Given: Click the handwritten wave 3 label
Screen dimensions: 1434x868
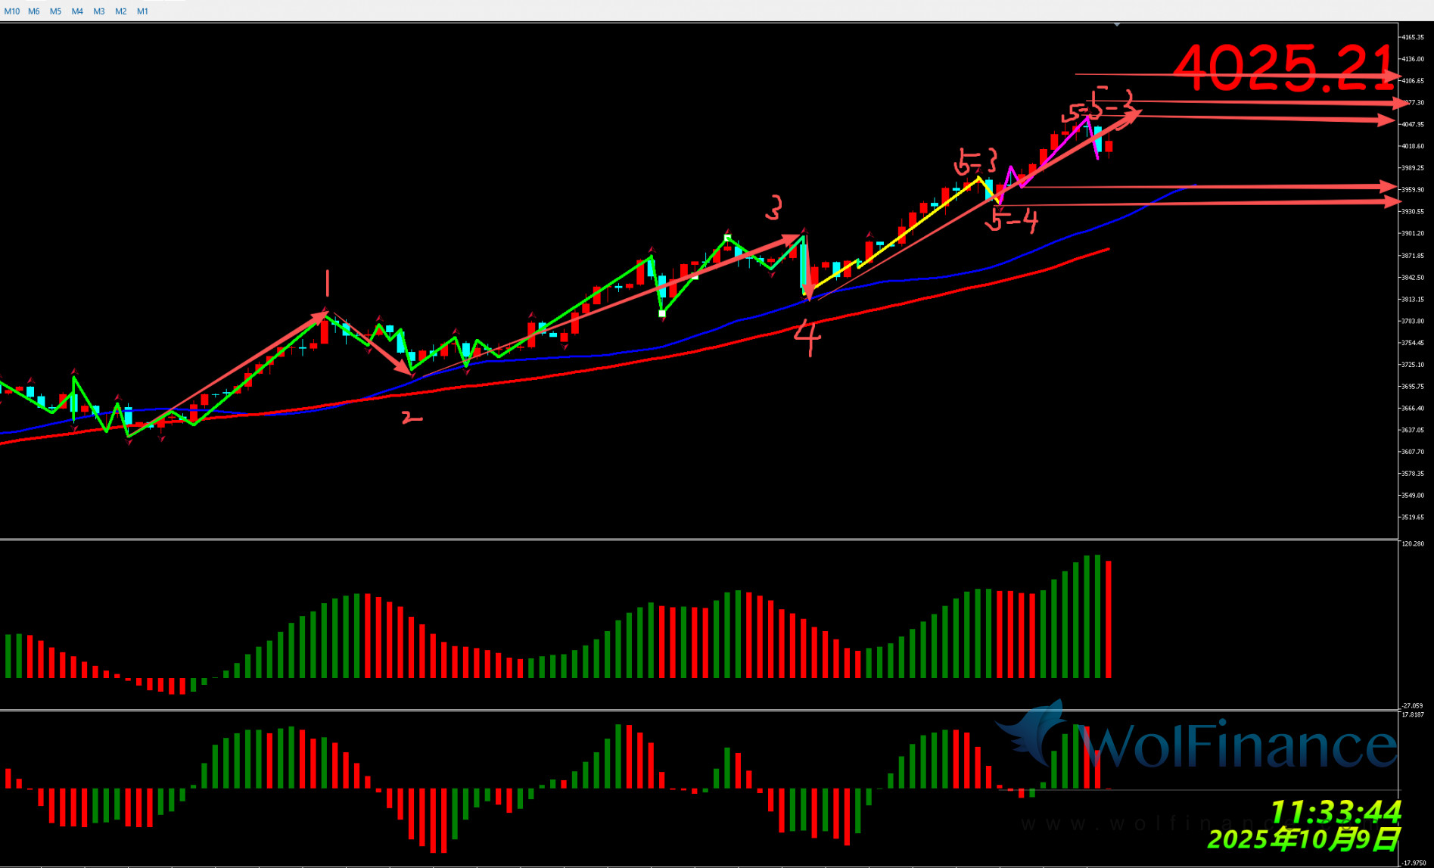Looking at the screenshot, I should pyautogui.click(x=773, y=207).
